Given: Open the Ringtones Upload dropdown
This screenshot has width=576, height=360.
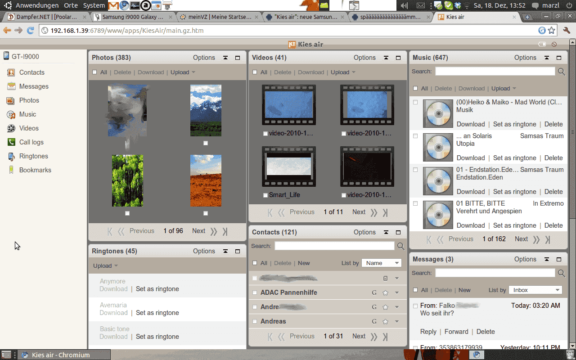Looking at the screenshot, I should coord(105,266).
